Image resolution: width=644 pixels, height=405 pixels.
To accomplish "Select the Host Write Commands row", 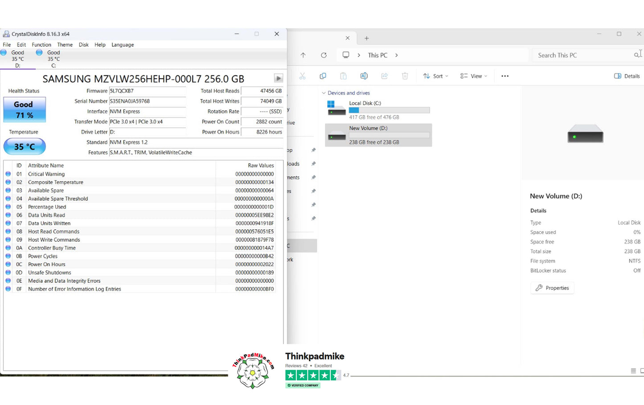I will 139,240.
